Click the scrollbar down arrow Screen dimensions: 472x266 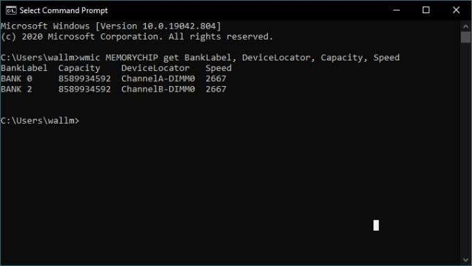(466, 259)
